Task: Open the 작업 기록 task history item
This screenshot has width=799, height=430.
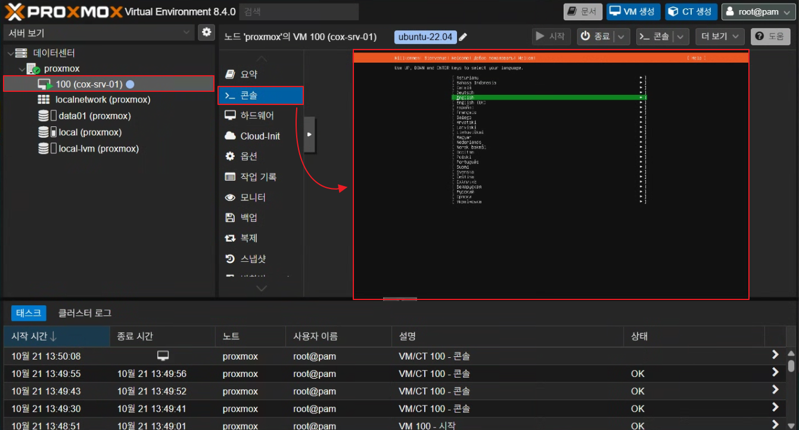Action: tap(262, 177)
